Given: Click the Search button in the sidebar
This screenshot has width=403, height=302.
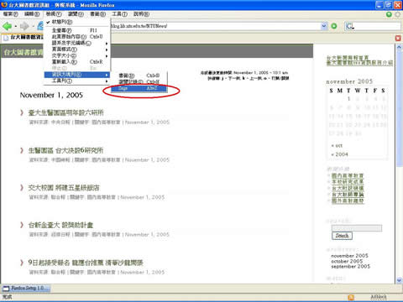Looking at the screenshot, I should [342, 236].
